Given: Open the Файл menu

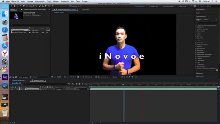Looking at the screenshot, I should [23, 1].
